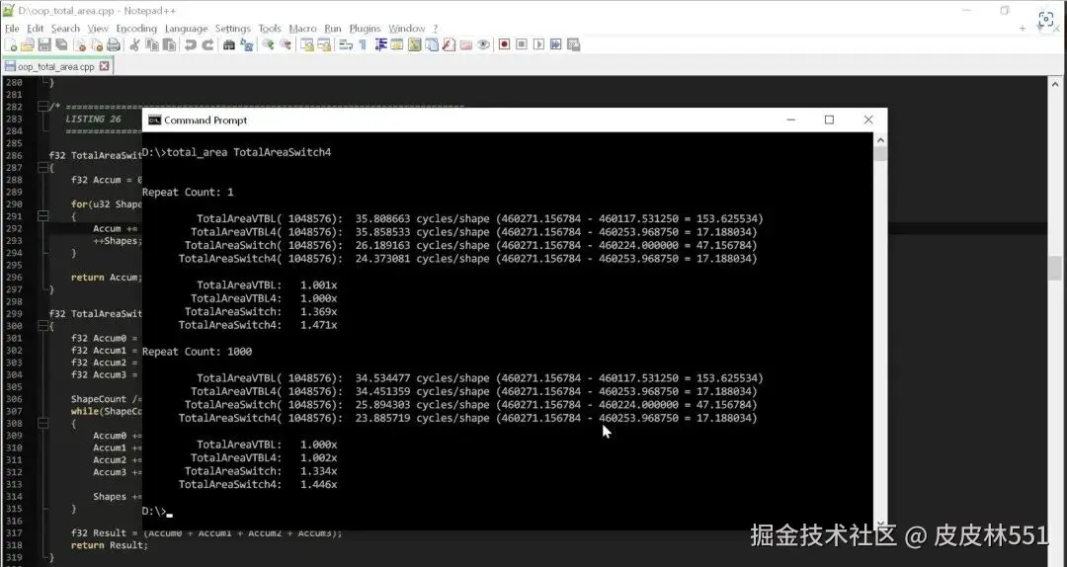The width and height of the screenshot is (1067, 567).
Task: Copy the selection using the Copy icon
Action: [x=152, y=44]
